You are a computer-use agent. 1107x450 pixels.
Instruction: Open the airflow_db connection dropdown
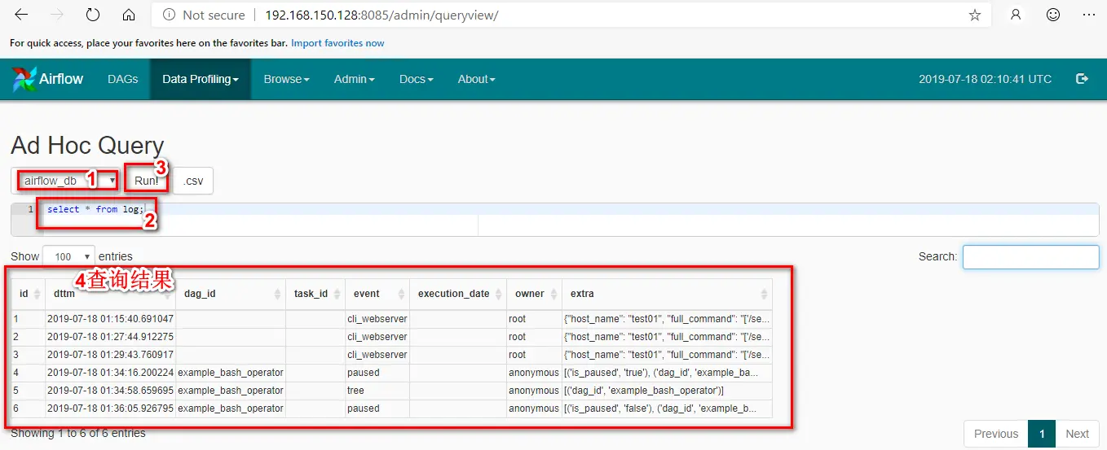(x=69, y=181)
